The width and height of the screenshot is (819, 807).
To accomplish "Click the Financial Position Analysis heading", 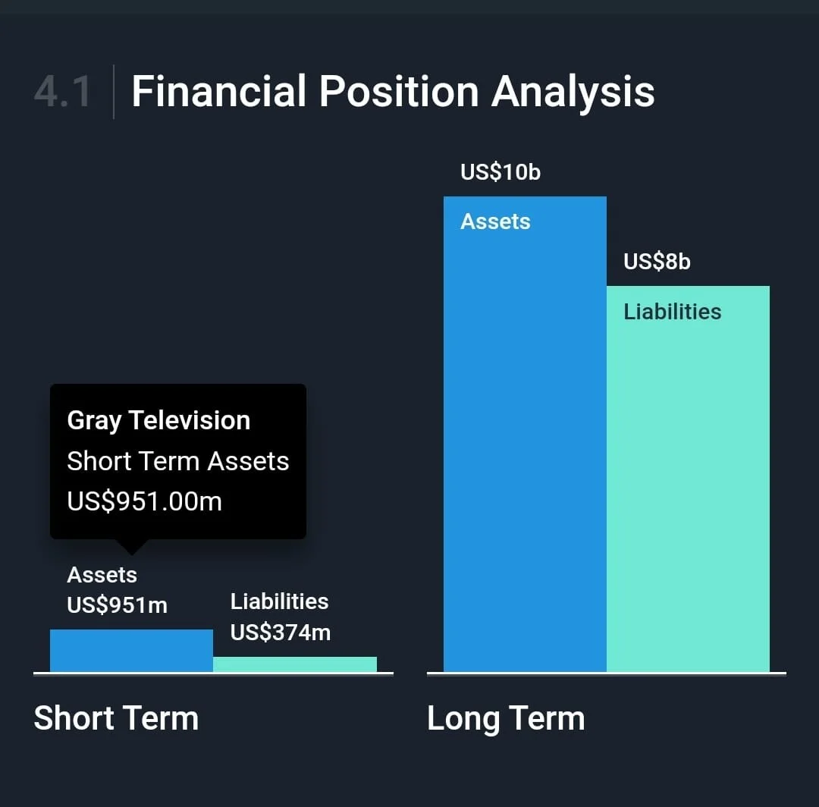I will pos(393,92).
